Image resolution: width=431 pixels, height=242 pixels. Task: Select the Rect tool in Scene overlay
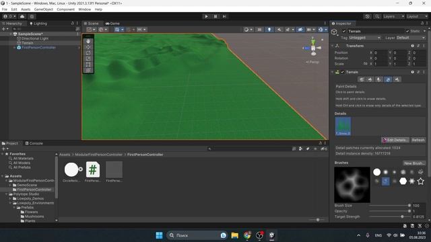pyautogui.click(x=88, y=65)
